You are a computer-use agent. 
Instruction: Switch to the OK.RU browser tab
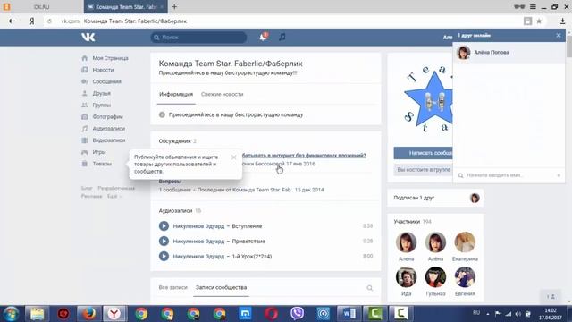(x=42, y=7)
